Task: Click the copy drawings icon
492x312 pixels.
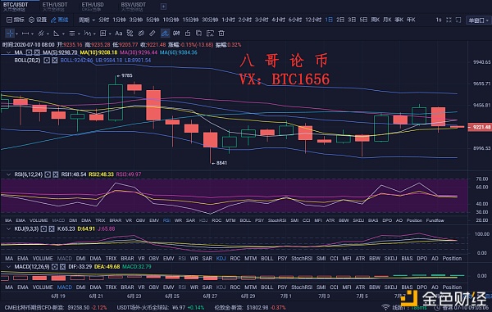Action: point(198,34)
